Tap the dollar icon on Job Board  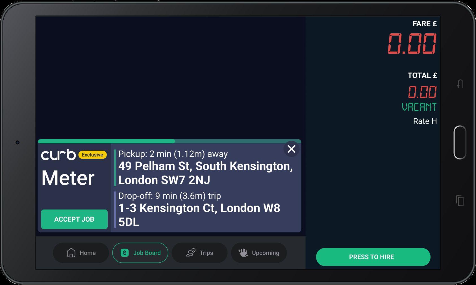[x=125, y=253]
